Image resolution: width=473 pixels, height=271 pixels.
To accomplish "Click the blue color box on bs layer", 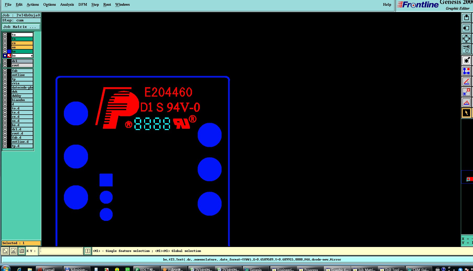I will tap(9, 51).
